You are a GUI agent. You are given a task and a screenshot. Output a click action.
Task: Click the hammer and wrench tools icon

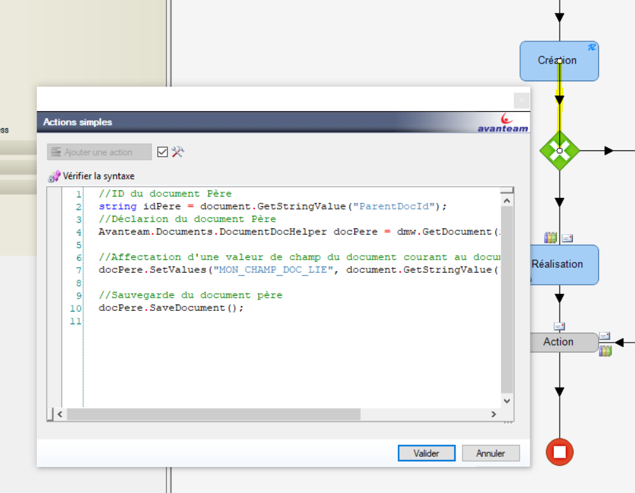tap(178, 152)
